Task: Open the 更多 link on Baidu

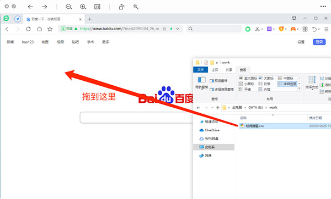Action: point(105,42)
